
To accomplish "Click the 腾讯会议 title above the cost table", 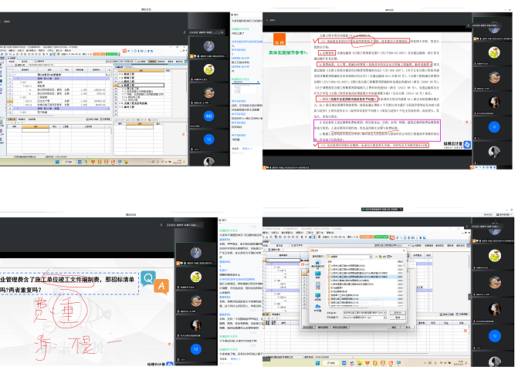I will click(144, 8).
